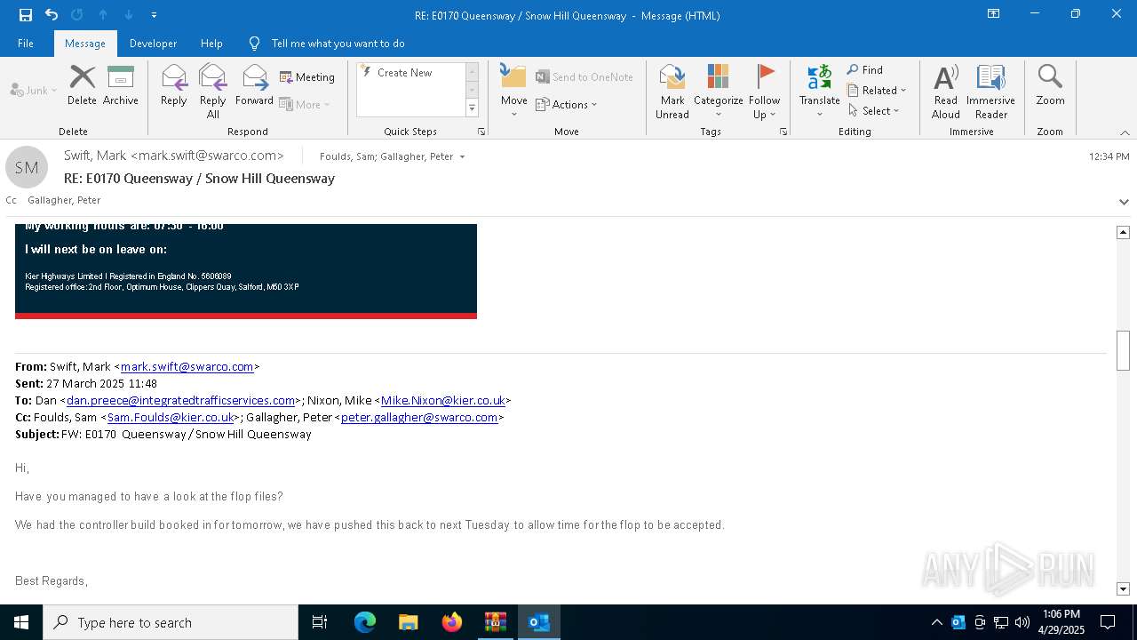
Task: Expand the More respond options
Action: point(306,104)
